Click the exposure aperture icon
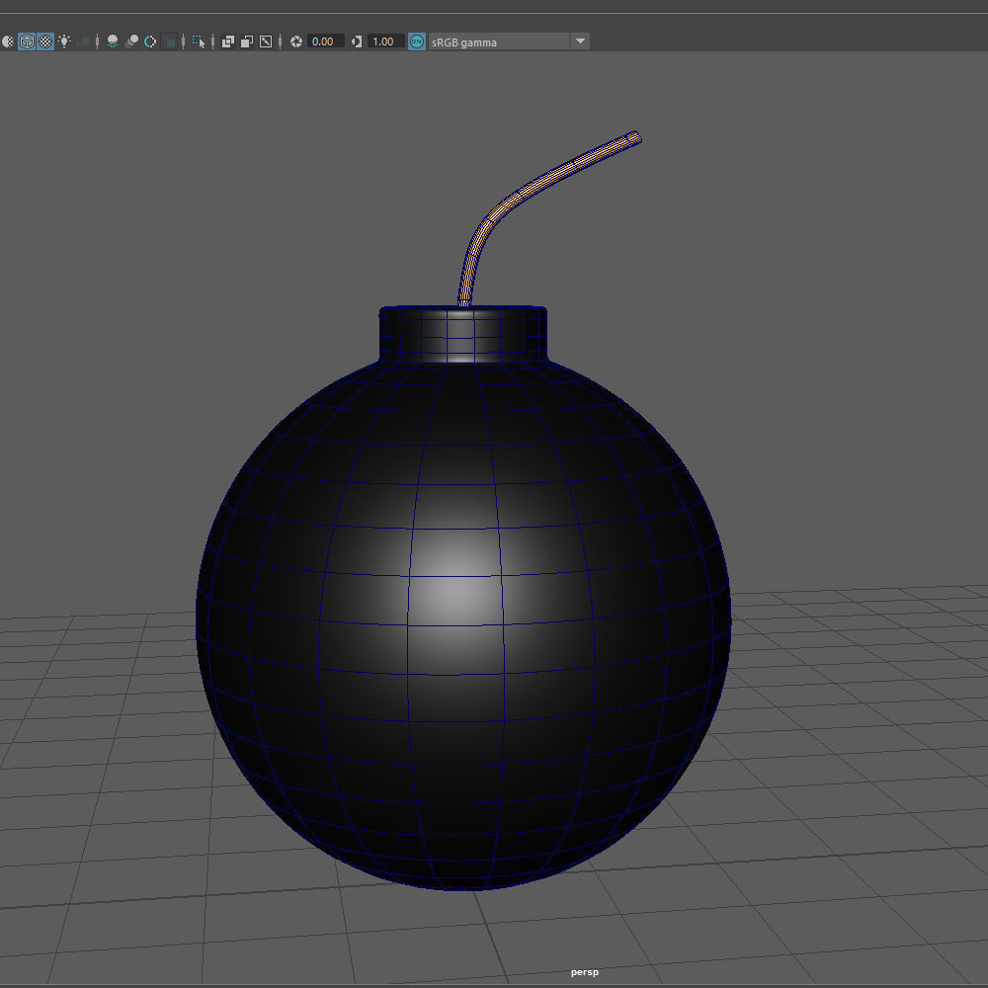This screenshot has width=988, height=988. point(296,41)
